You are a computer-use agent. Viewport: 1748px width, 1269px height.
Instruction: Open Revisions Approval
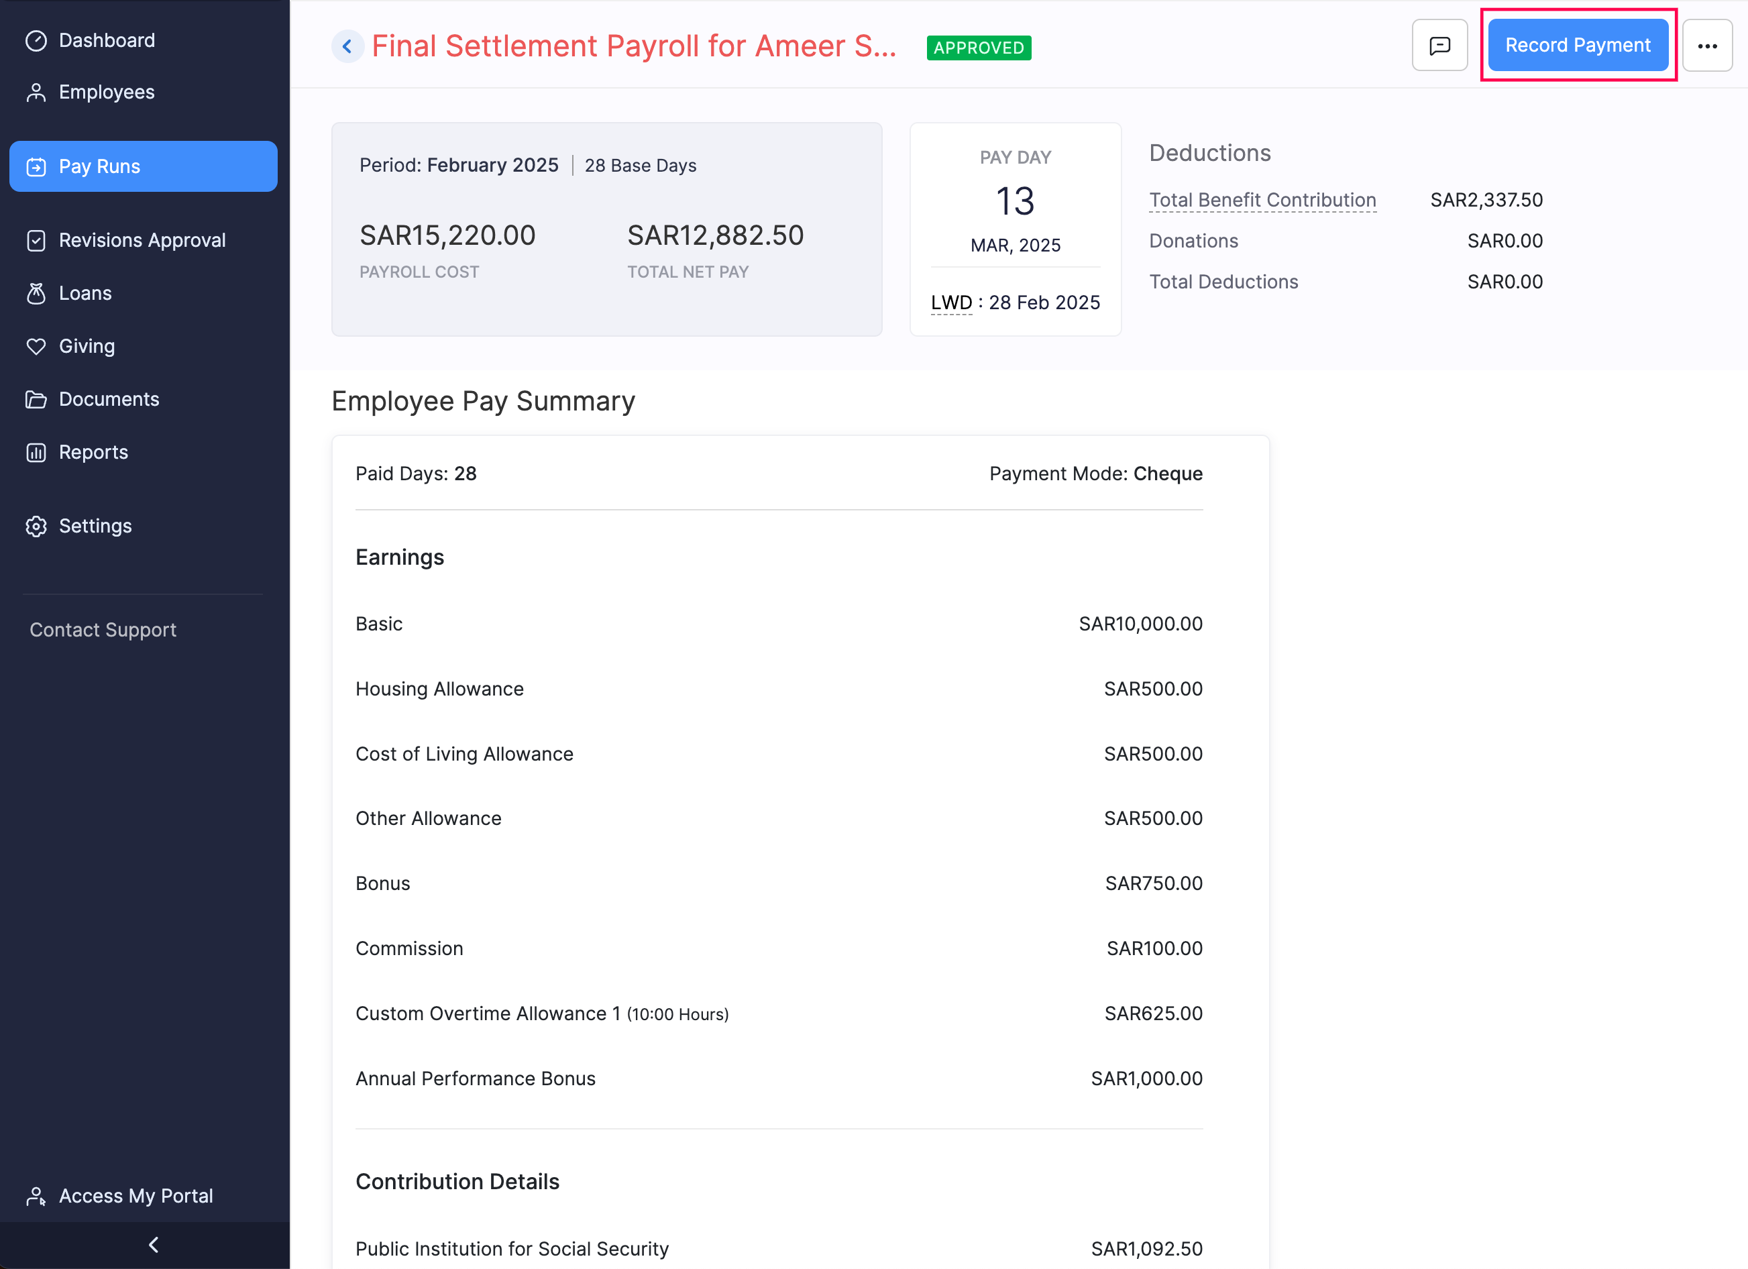[x=142, y=239]
